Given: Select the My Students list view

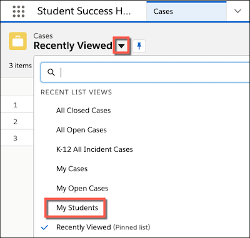Looking at the screenshot, I should (x=77, y=208).
